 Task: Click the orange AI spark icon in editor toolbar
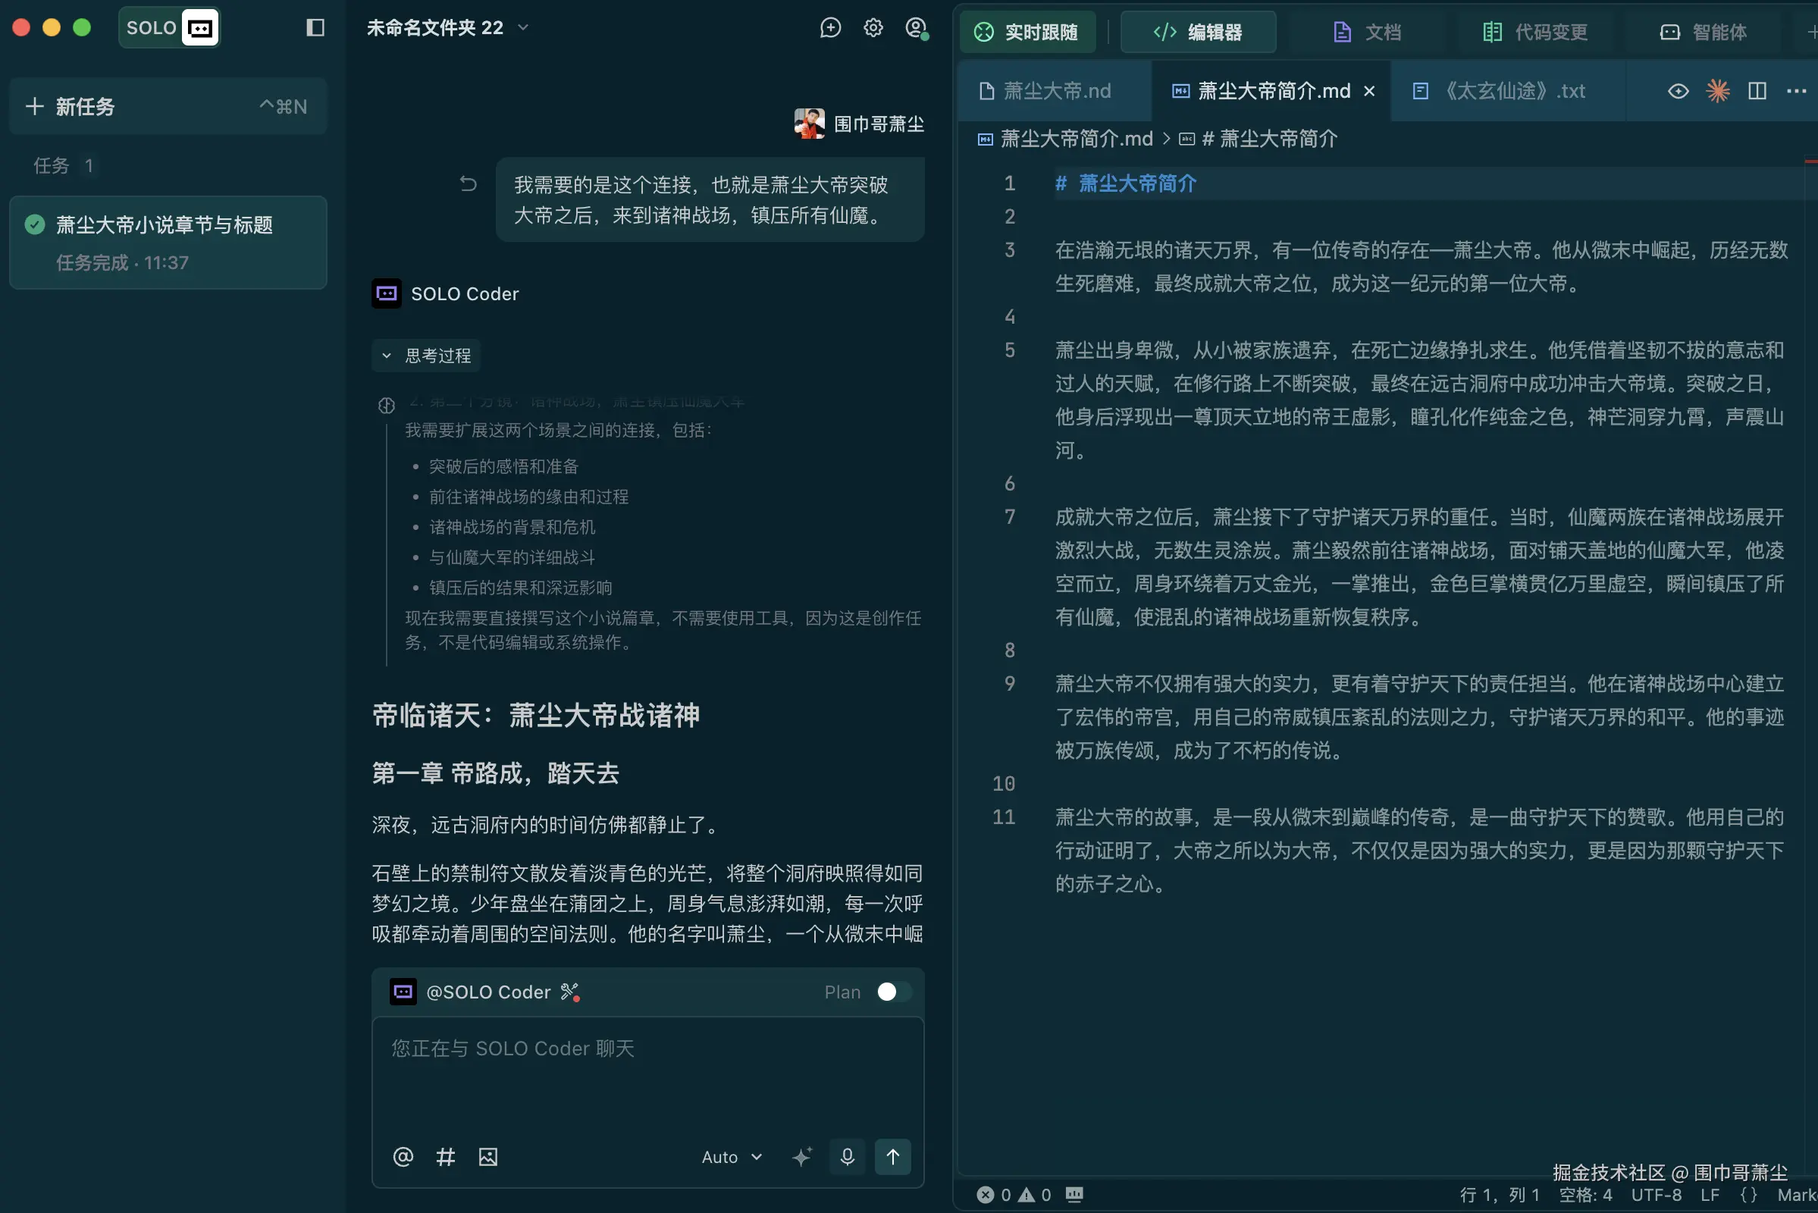(x=1717, y=90)
